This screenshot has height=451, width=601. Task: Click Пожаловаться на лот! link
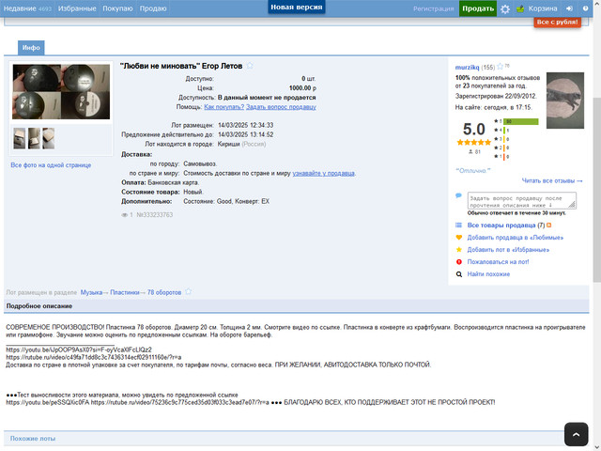pos(498,262)
